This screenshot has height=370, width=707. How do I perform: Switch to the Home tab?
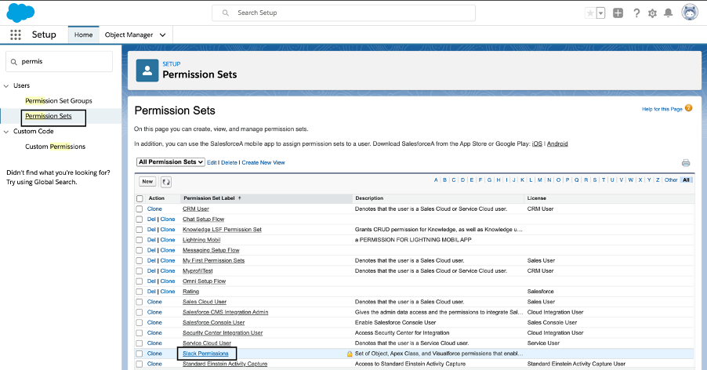coord(83,34)
